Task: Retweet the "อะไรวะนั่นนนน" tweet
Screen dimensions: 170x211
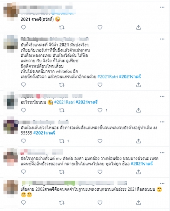Action: coord(62,110)
